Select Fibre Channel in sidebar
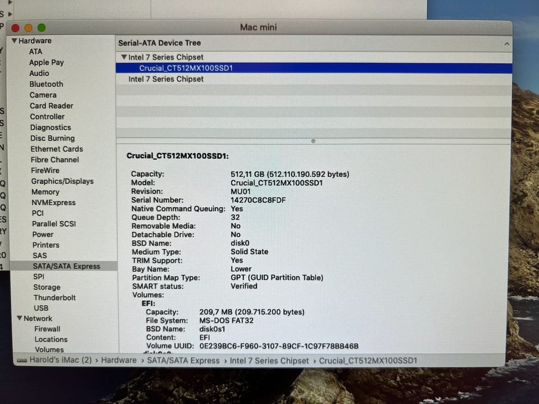 55,160
